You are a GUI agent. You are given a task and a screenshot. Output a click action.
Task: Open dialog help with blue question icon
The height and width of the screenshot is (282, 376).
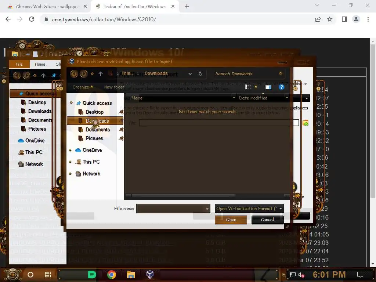tap(282, 87)
